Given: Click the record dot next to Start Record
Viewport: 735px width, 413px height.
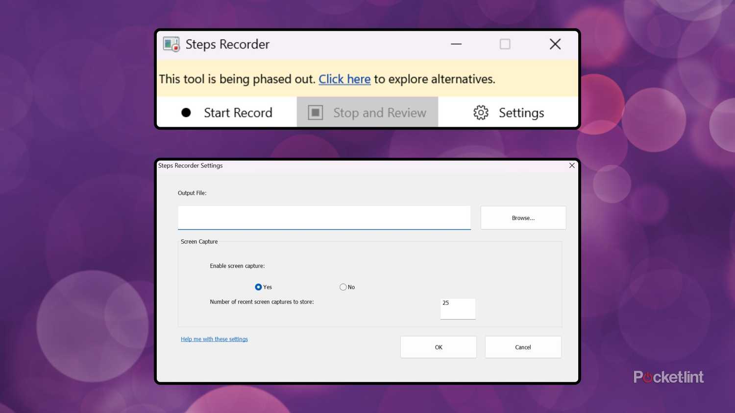Looking at the screenshot, I should 186,113.
